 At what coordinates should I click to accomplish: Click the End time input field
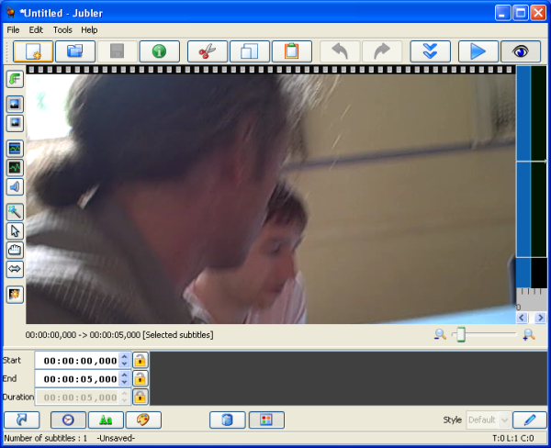[80, 379]
